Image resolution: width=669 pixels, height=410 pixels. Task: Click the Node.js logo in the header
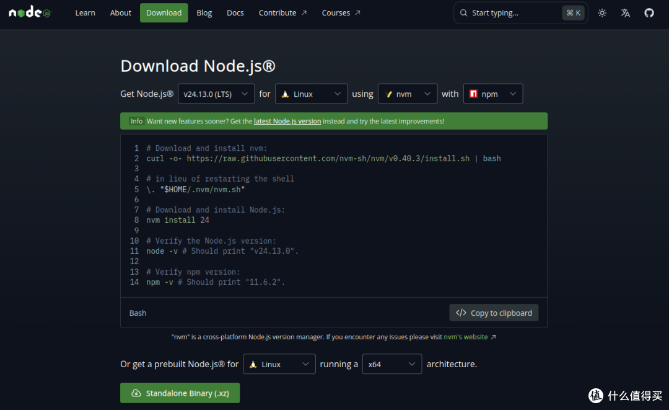pos(30,12)
